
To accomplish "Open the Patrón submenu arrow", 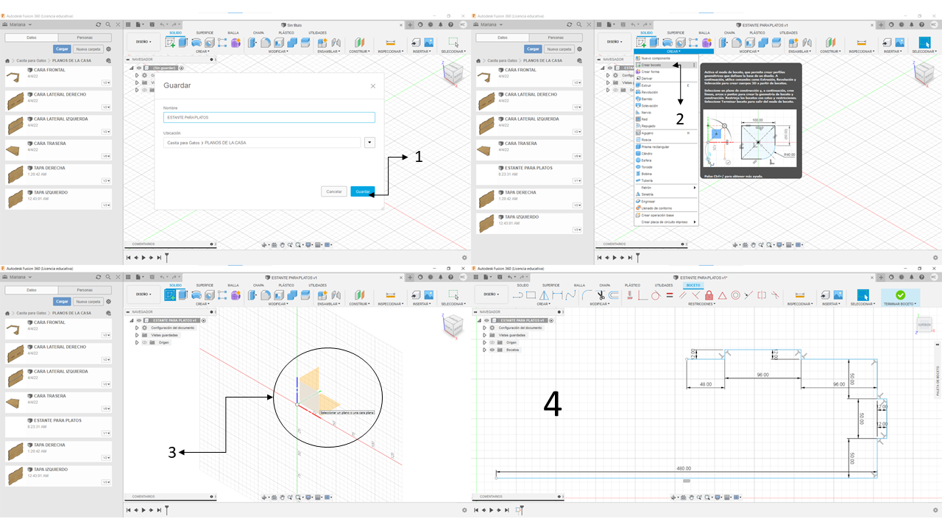I will tap(695, 188).
